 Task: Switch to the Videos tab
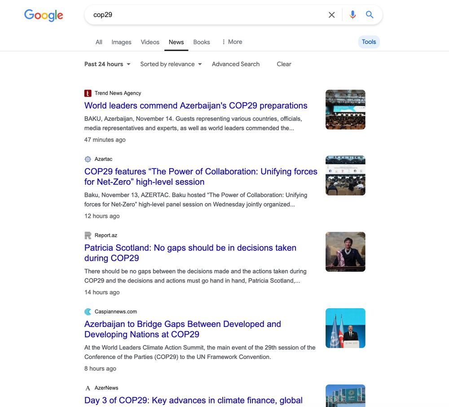click(150, 42)
